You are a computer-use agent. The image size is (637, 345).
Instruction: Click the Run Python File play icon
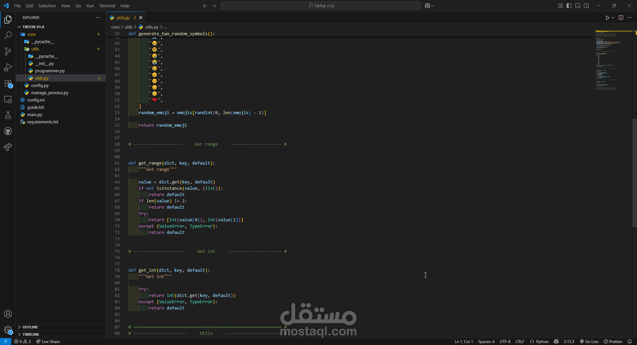(x=607, y=18)
